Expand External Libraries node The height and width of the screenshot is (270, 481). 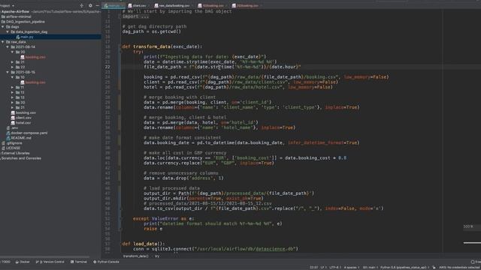point(15,153)
